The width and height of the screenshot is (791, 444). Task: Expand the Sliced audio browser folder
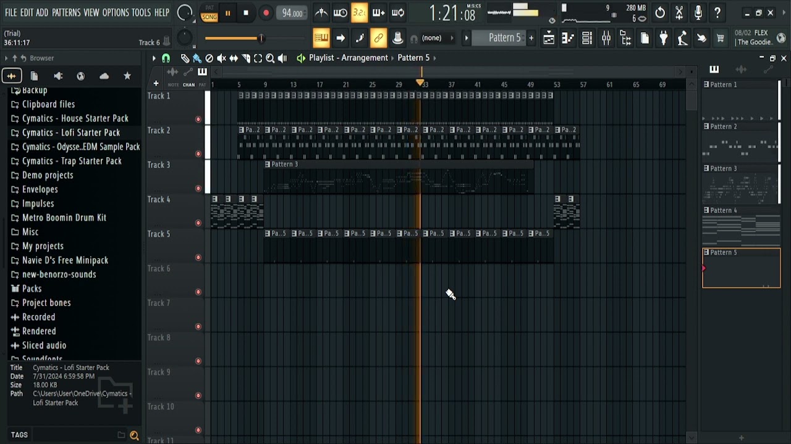tap(38, 345)
